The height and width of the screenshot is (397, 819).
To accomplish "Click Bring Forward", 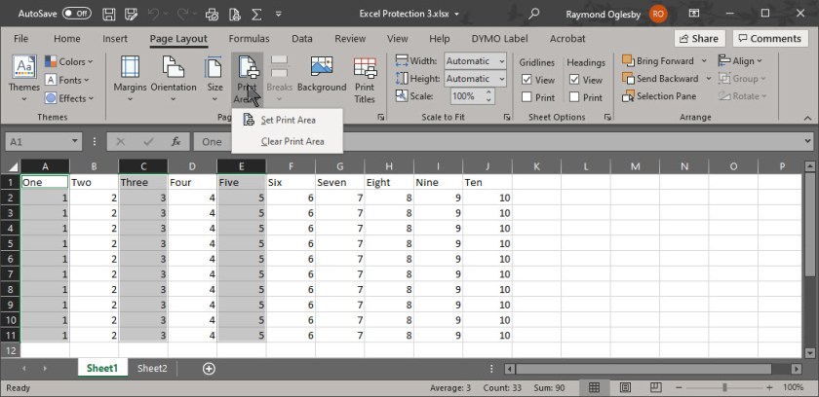I will [x=659, y=61].
